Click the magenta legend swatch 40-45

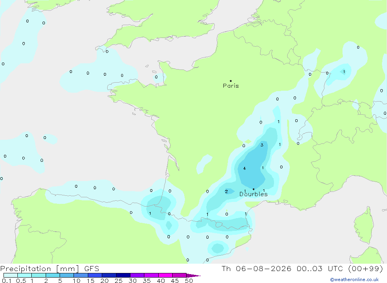[x=165, y=275]
